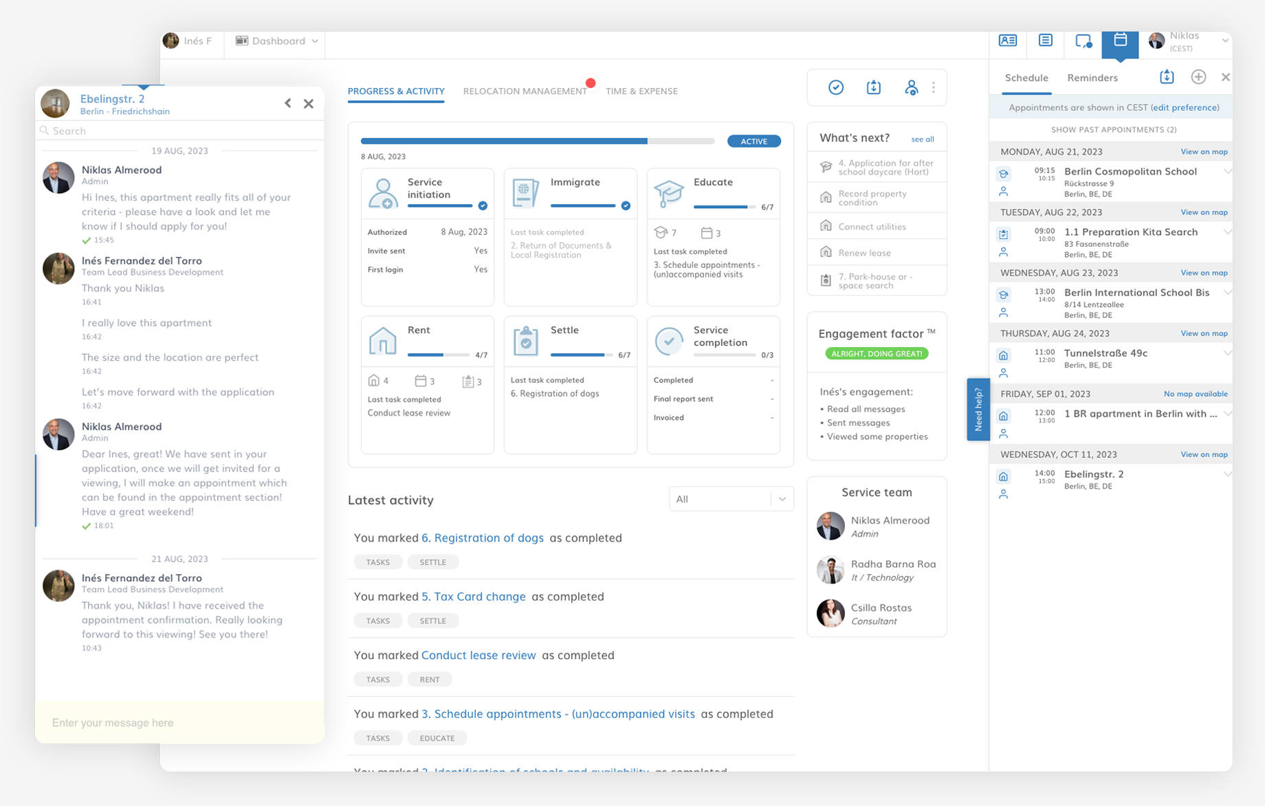Open the chat messages icon in top bar
The width and height of the screenshot is (1265, 806).
(x=1083, y=41)
